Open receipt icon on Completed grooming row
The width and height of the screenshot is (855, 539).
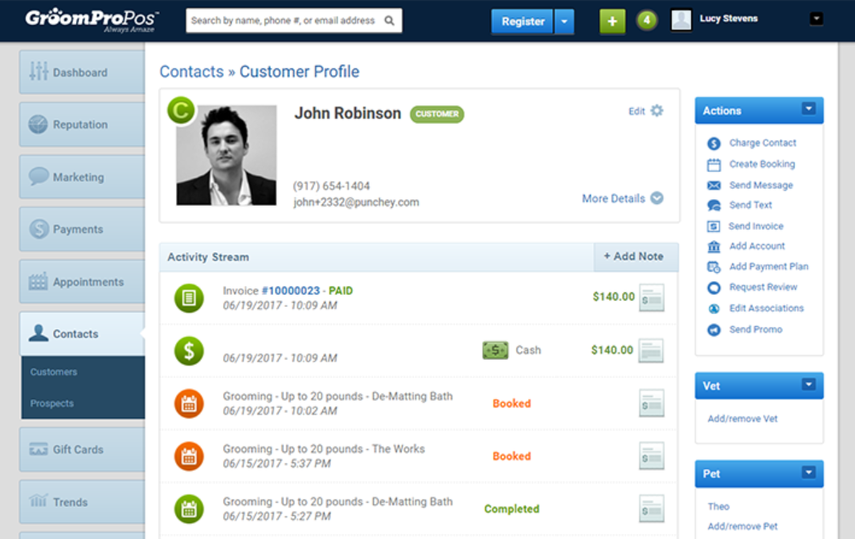tap(652, 509)
